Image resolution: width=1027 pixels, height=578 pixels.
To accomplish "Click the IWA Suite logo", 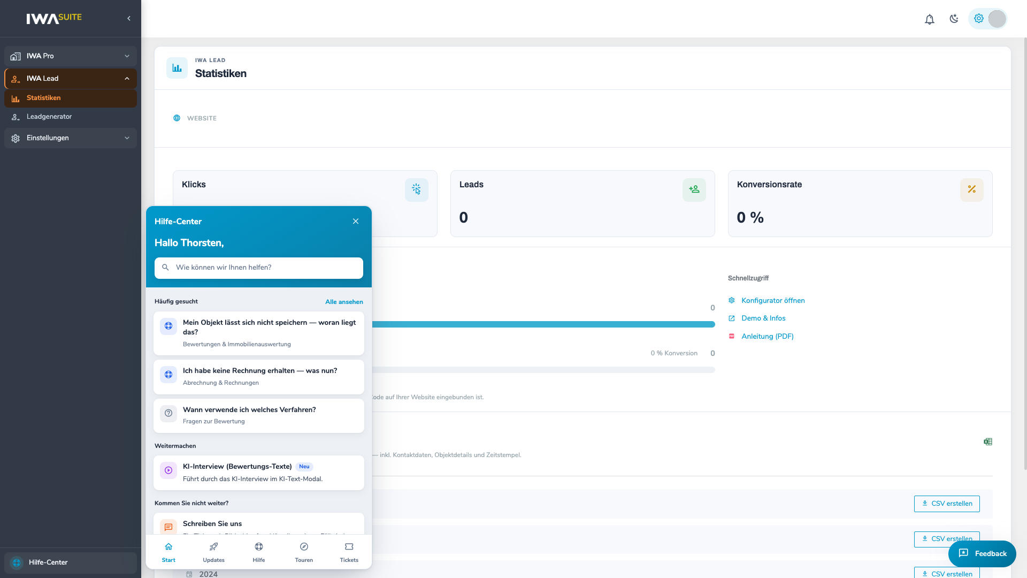I will (54, 18).
